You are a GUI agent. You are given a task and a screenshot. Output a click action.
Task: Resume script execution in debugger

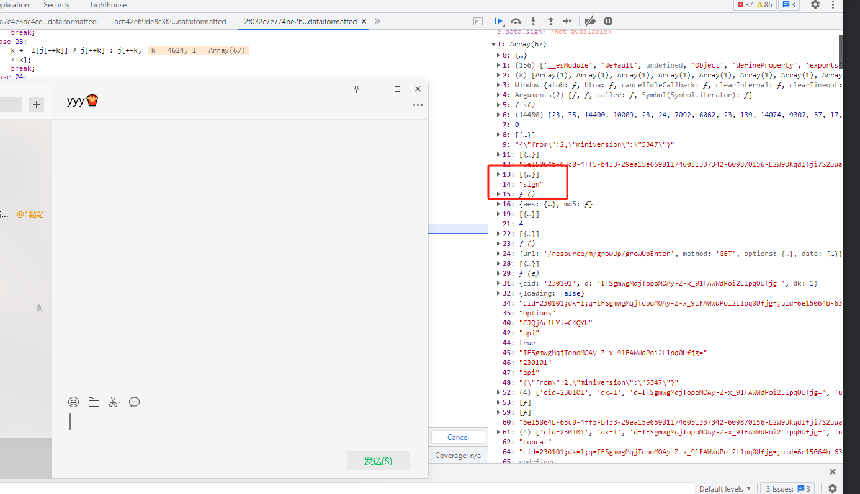pos(498,21)
